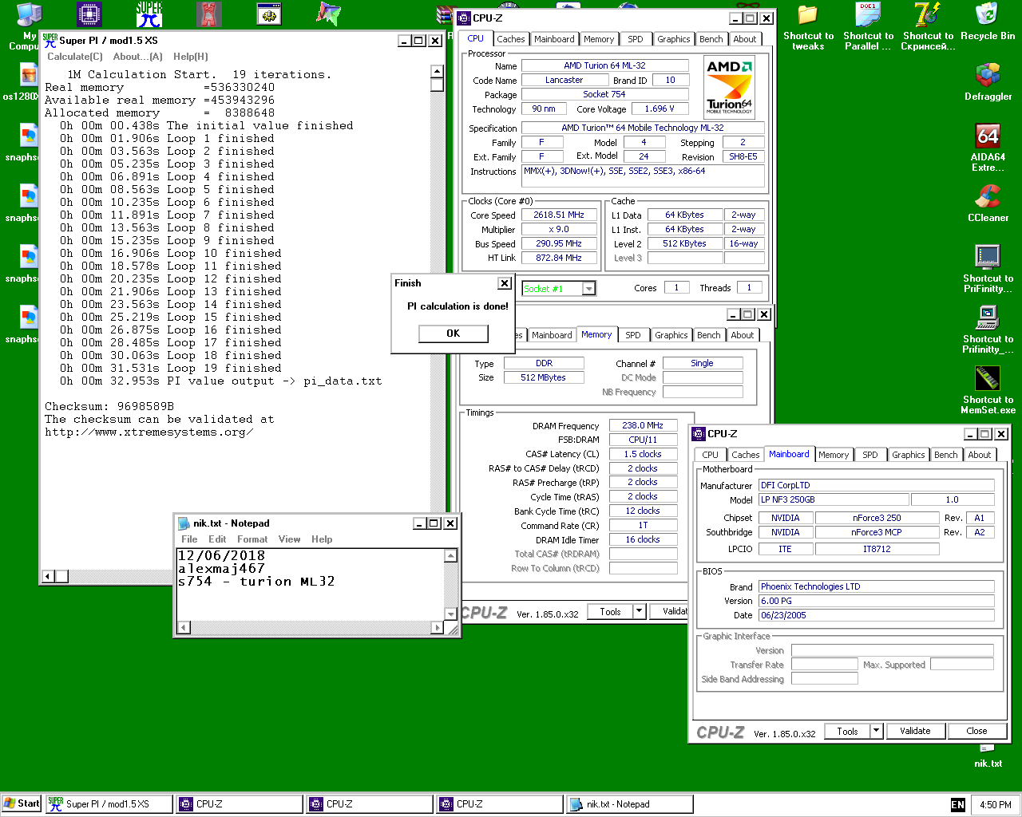The image size is (1022, 817).
Task: Open Tools dropdown arrow in Mainboard CPU-Z window
Action: point(876,731)
